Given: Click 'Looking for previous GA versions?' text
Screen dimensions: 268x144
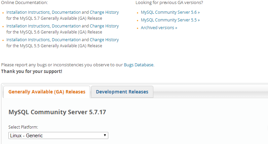Looking at the screenshot, I should pyautogui.click(x=169, y=3).
